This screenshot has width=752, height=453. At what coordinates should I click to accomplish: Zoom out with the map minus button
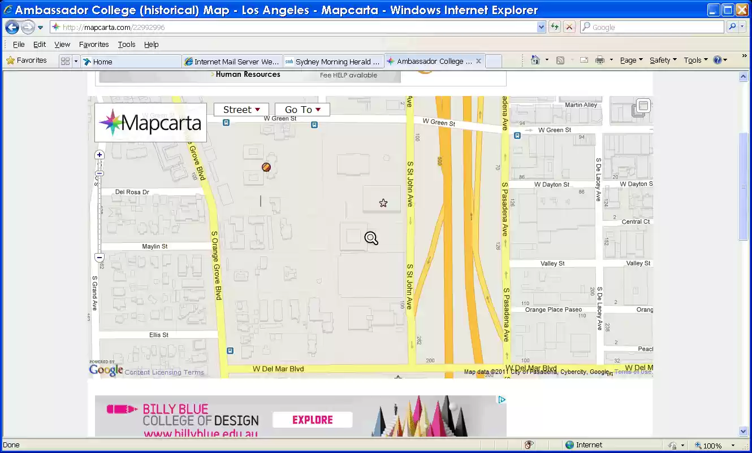100,258
